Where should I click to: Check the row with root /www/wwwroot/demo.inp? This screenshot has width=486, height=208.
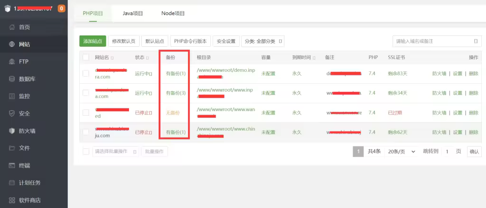tap(86, 73)
